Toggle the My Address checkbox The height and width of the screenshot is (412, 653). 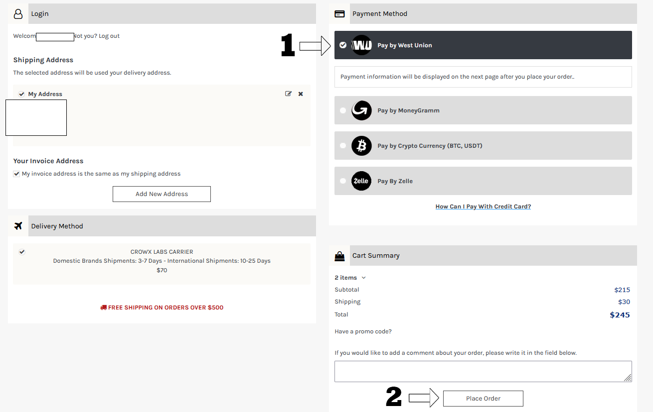click(x=21, y=94)
